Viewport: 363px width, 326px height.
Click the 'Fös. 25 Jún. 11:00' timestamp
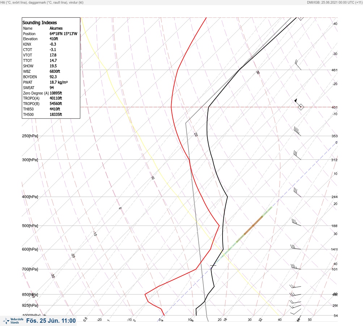(51, 321)
